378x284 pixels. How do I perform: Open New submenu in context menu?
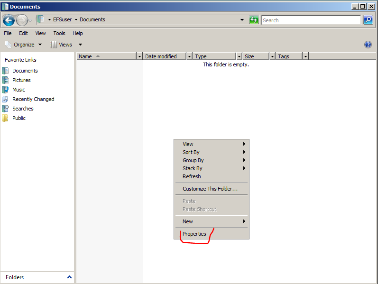point(212,221)
